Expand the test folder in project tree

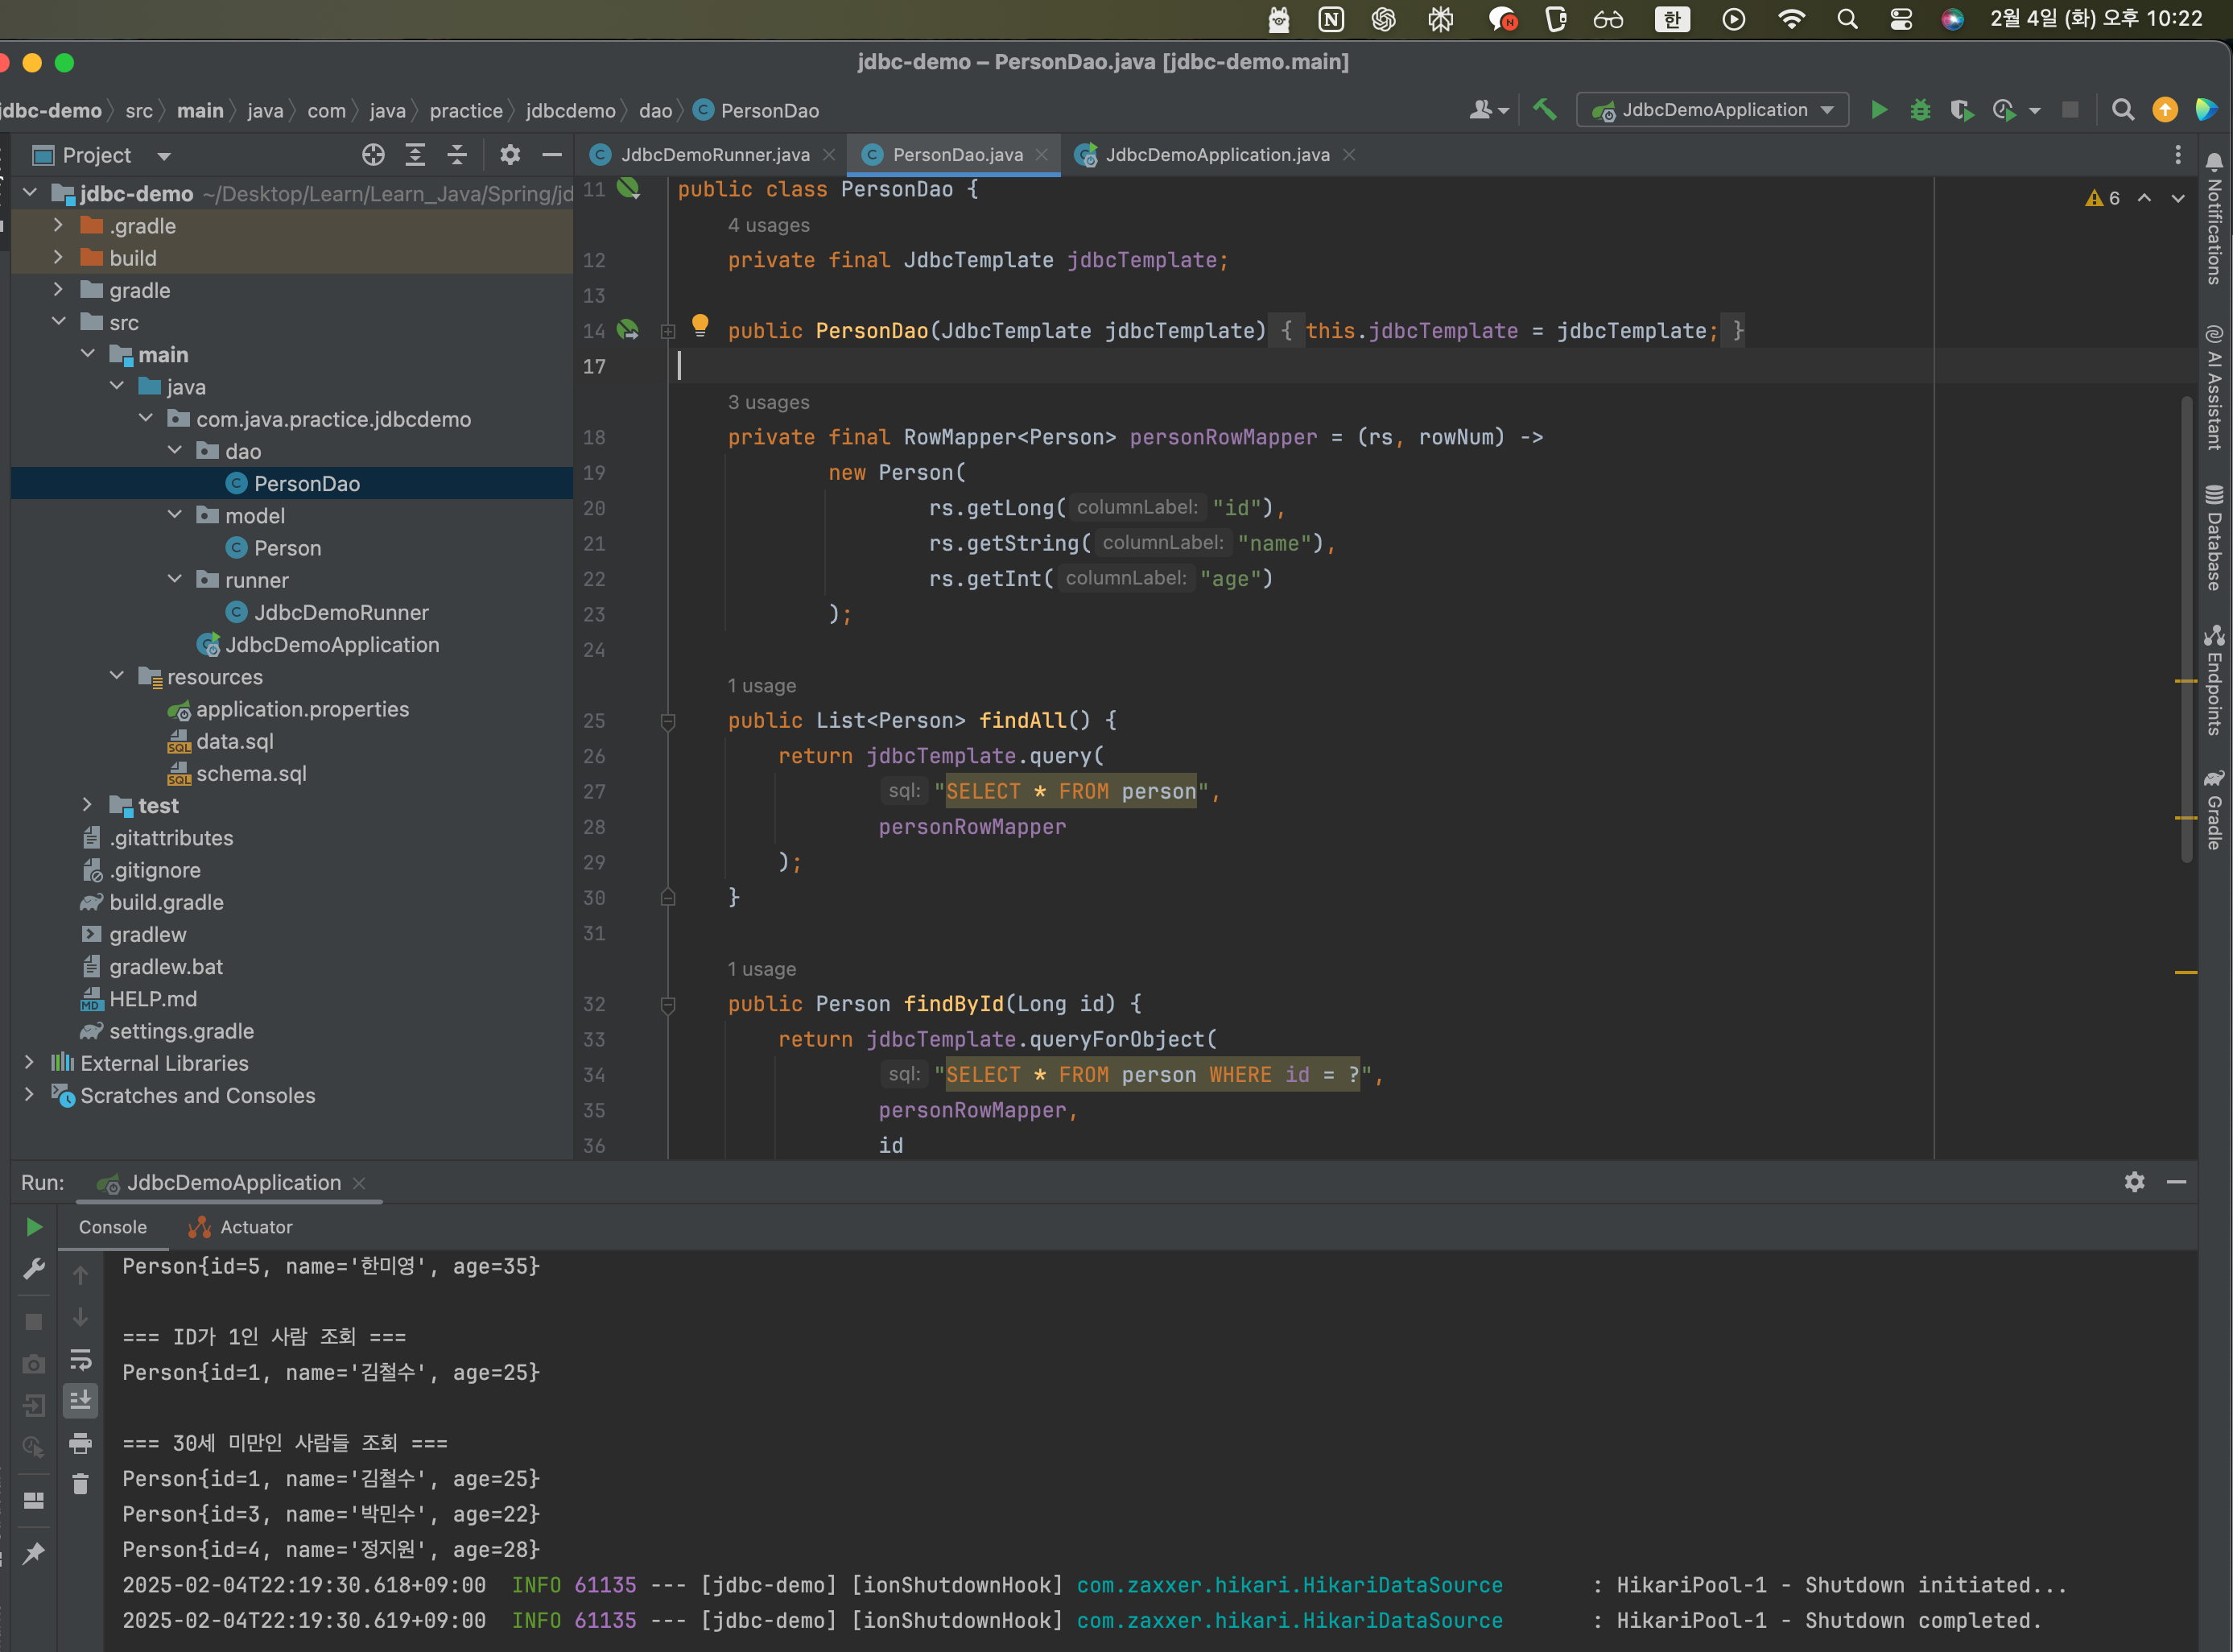[x=87, y=805]
